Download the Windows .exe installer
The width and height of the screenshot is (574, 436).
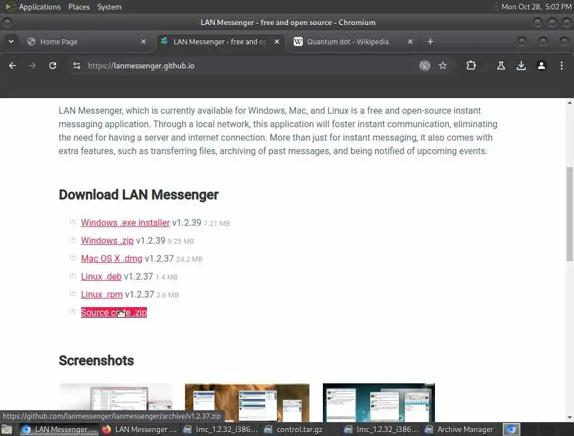(x=125, y=222)
